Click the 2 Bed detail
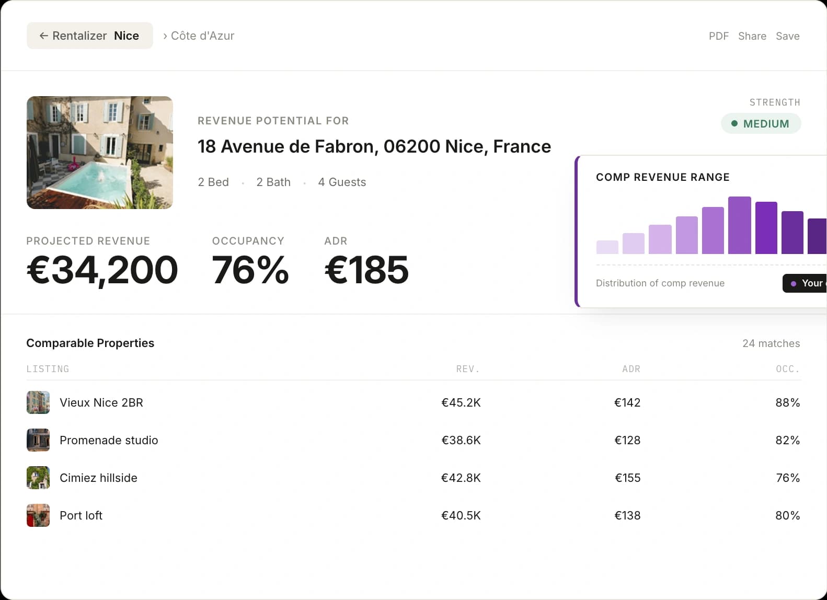The width and height of the screenshot is (827, 600). (213, 182)
